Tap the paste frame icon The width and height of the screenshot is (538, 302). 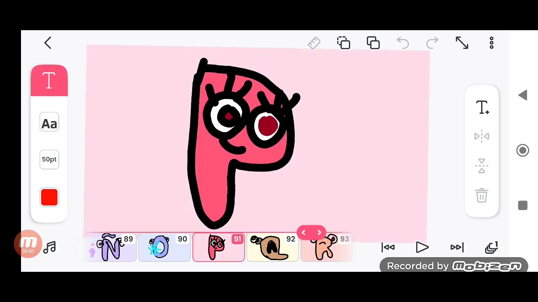pyautogui.click(x=373, y=43)
